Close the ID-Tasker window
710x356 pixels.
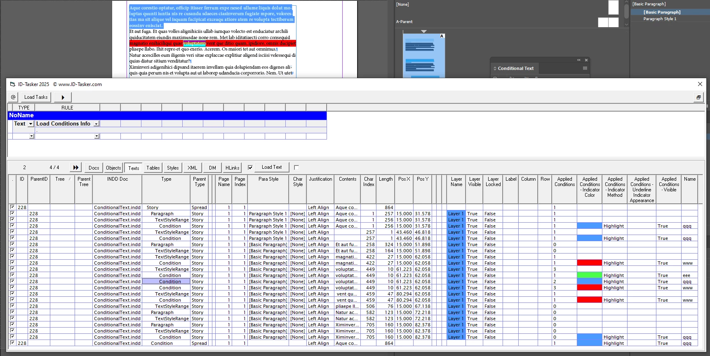click(700, 84)
